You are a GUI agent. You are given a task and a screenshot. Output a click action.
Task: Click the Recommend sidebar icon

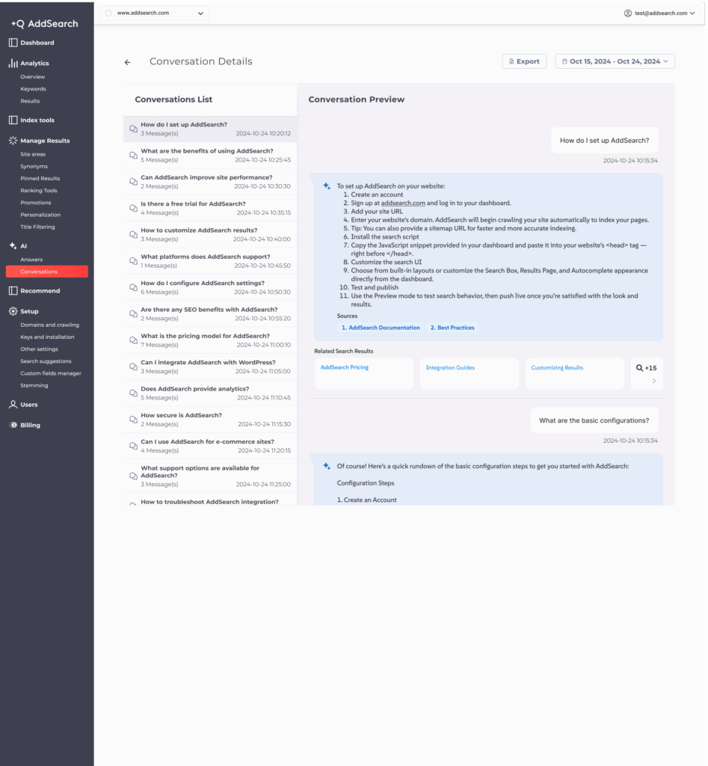13,291
